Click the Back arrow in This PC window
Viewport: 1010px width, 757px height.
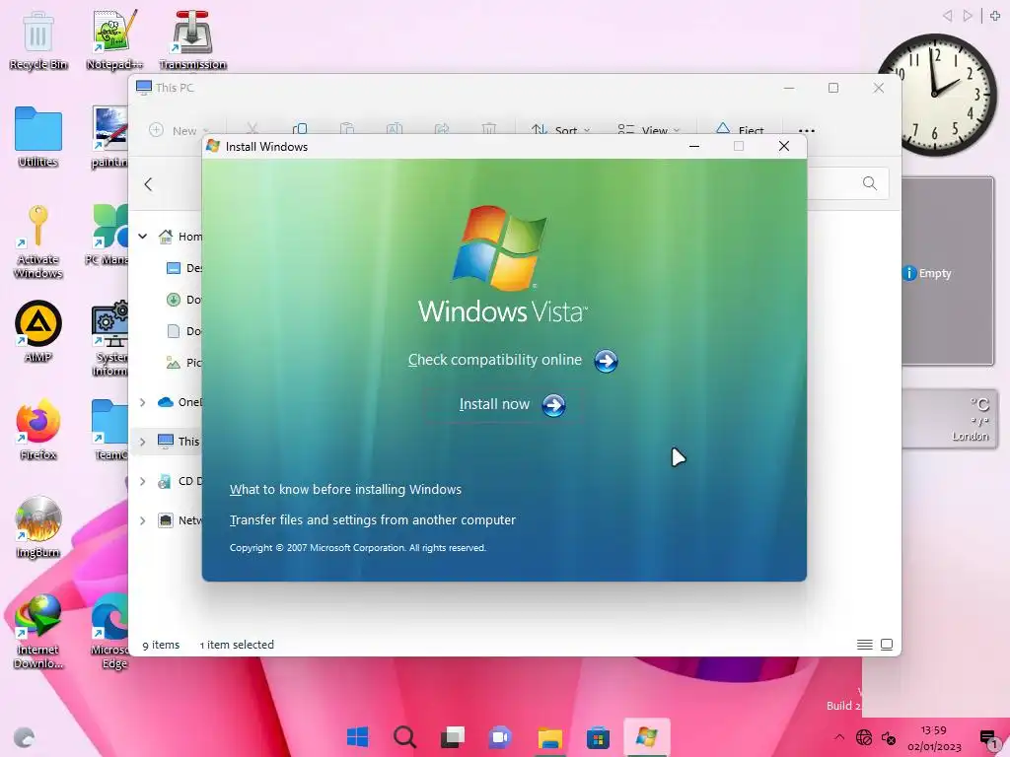pyautogui.click(x=148, y=184)
